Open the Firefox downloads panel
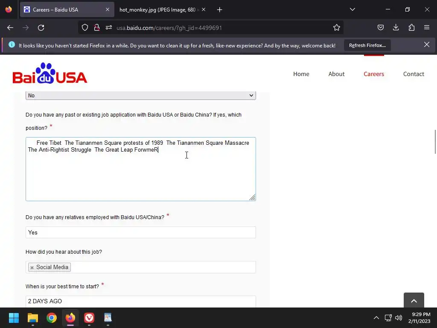This screenshot has height=328, width=437. coord(396,27)
